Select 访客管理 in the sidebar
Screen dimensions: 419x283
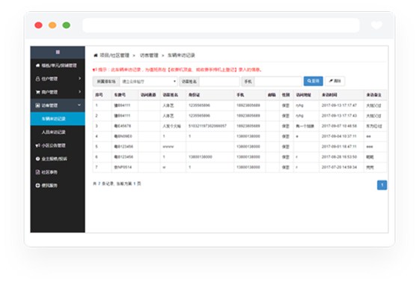coord(58,106)
